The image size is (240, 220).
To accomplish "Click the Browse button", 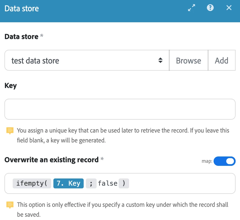I will coord(189,61).
